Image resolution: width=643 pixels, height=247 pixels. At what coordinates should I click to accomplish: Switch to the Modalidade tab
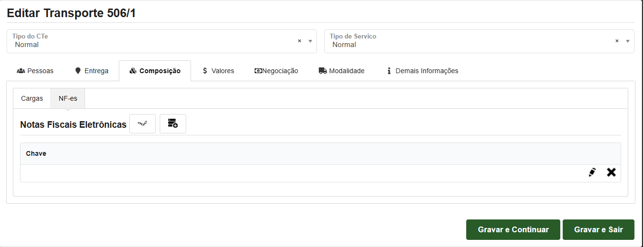[341, 71]
